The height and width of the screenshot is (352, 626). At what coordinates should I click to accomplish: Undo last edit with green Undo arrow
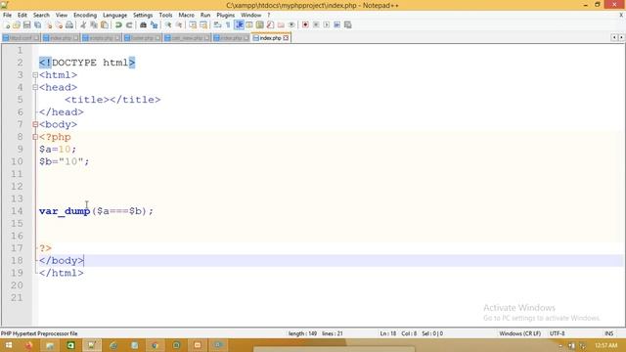coord(118,25)
